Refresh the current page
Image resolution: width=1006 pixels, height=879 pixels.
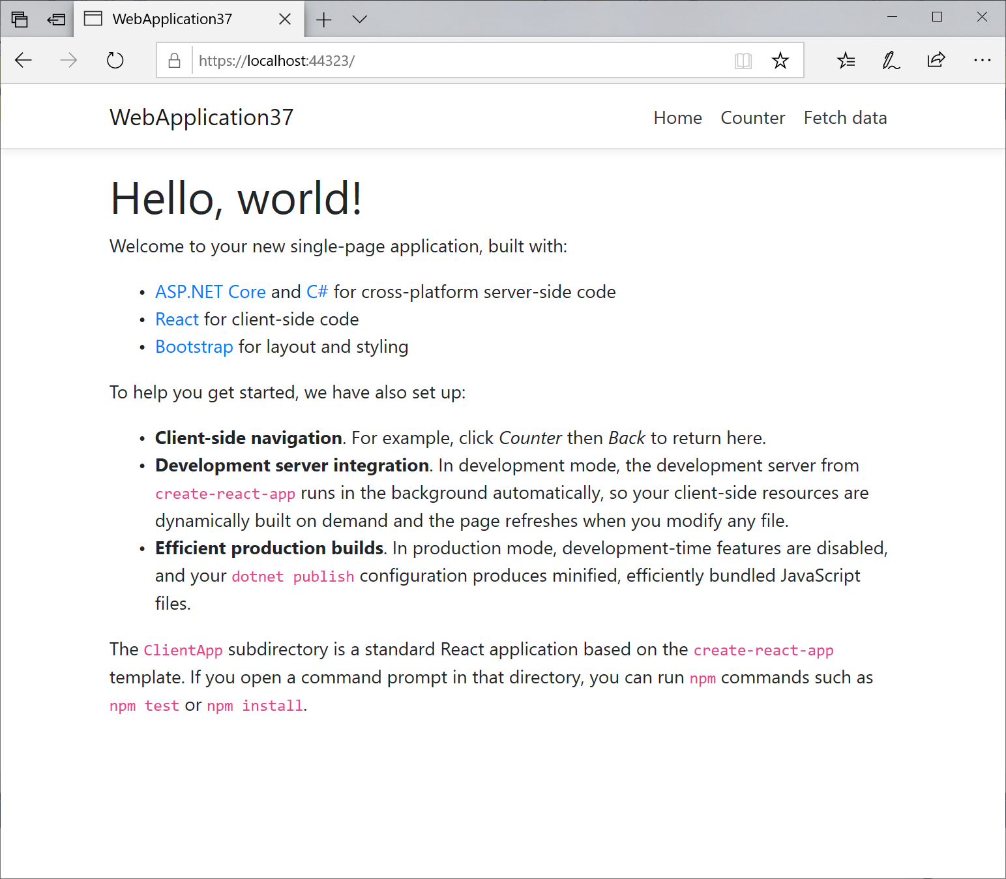click(115, 60)
